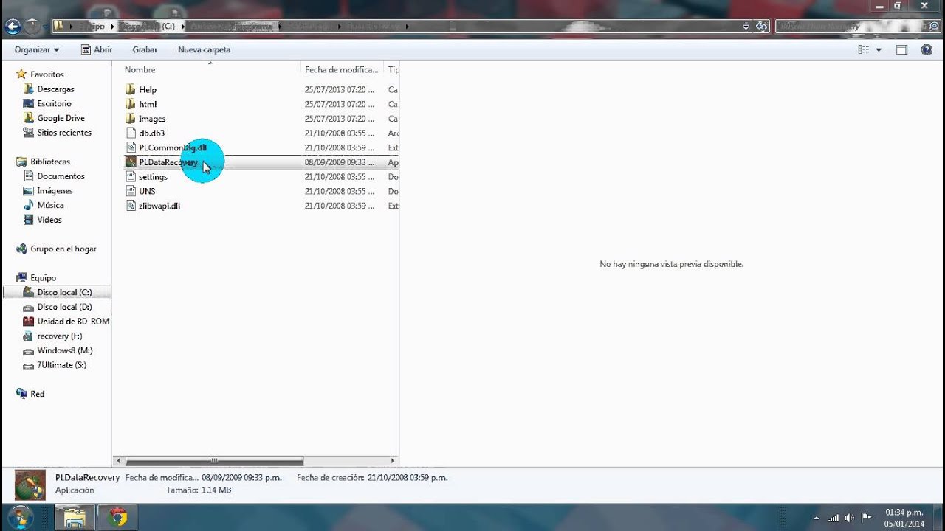
Task: Open Descargas in the sidebar
Action: [x=55, y=89]
